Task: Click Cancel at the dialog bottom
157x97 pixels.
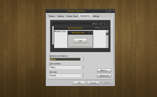Action: point(93,83)
